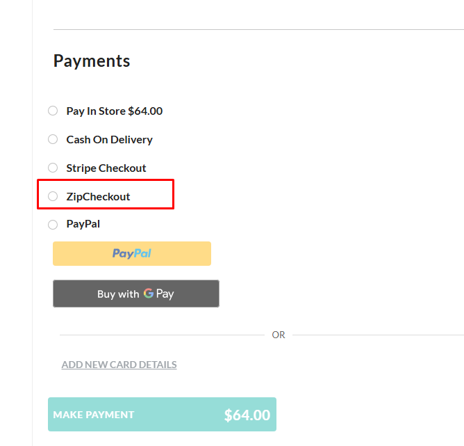
Task: Click the Stripe Checkout label text
Action: point(106,168)
